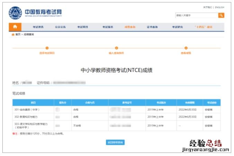Click the 合格与否 column header
The height and width of the screenshot is (156, 234).
click(90, 103)
